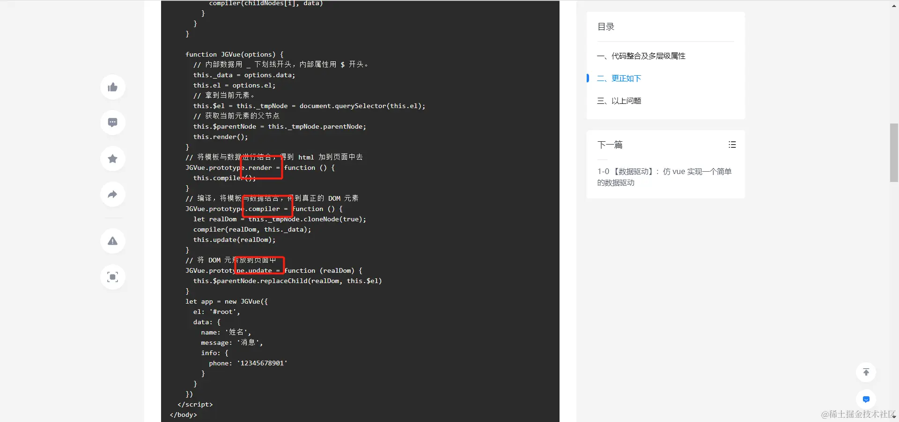The image size is (899, 422).
Task: Open the blue feedback chat button
Action: coord(866,400)
